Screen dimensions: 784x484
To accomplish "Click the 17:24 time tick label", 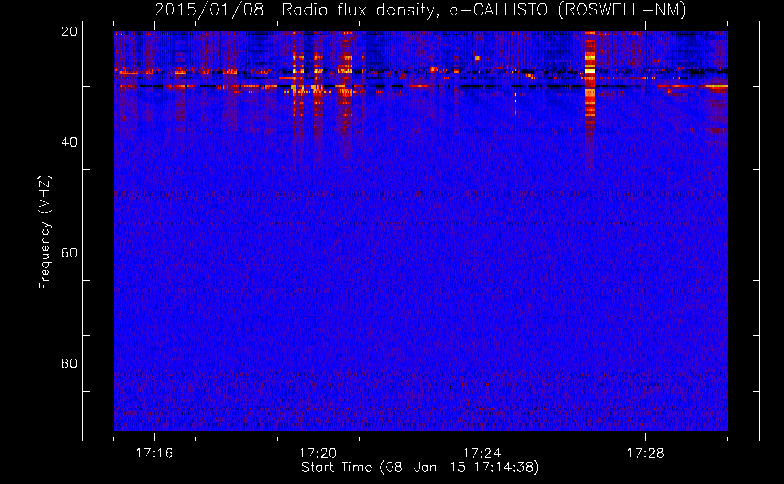I will pyautogui.click(x=482, y=453).
